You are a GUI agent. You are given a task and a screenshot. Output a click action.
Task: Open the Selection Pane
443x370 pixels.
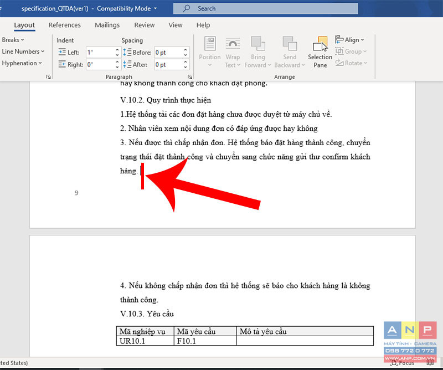coord(320,52)
